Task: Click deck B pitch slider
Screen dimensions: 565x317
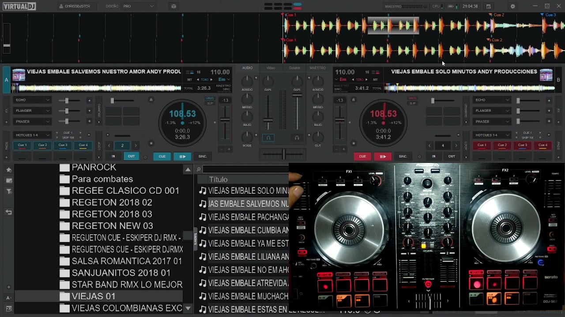Action: [x=339, y=120]
